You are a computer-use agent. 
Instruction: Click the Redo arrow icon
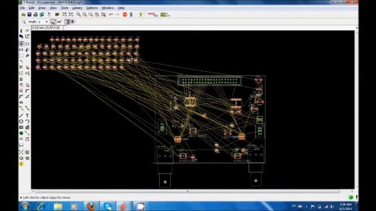pos(117,15)
